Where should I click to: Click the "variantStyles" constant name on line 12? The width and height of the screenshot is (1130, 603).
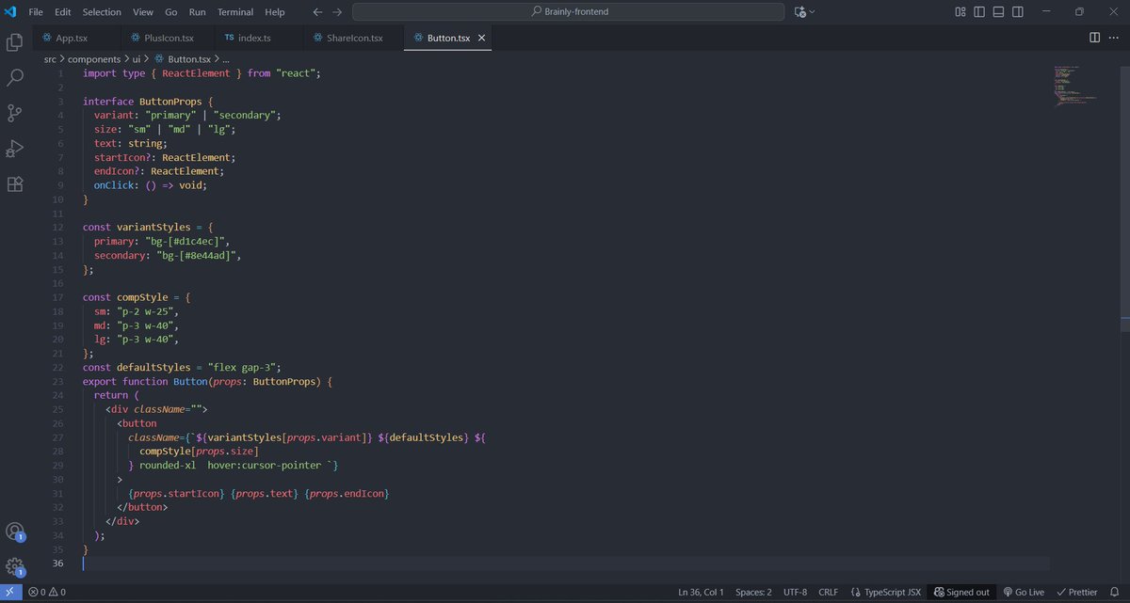tap(153, 228)
